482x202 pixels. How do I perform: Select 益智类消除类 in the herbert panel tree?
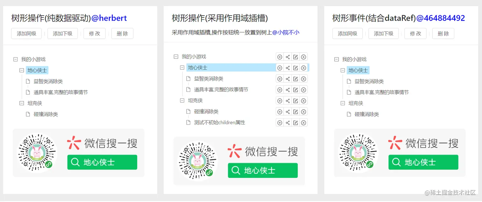pyautogui.click(x=48, y=82)
